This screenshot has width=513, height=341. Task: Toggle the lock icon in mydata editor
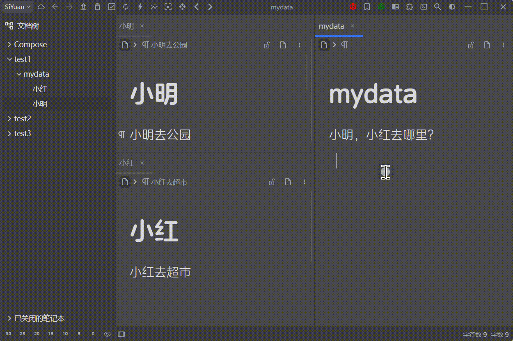[x=471, y=45]
